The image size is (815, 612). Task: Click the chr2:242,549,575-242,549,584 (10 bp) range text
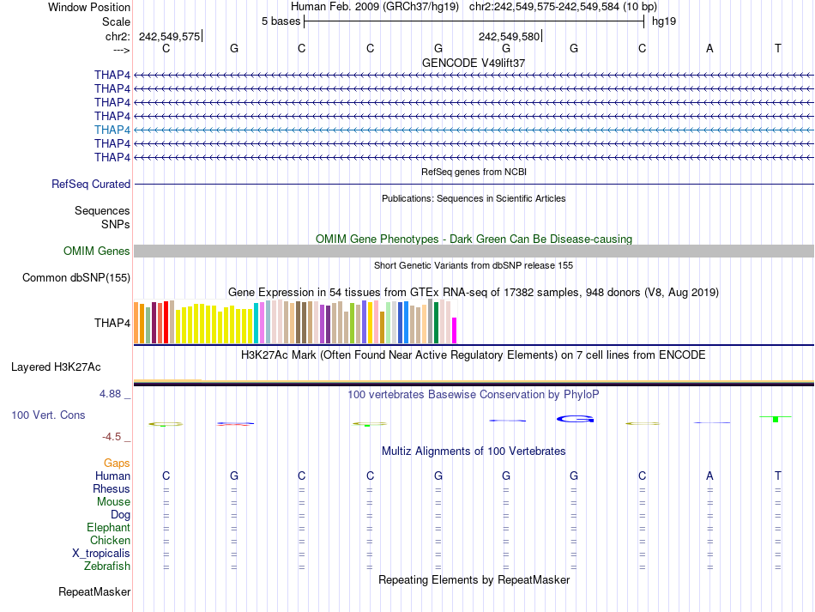(564, 7)
